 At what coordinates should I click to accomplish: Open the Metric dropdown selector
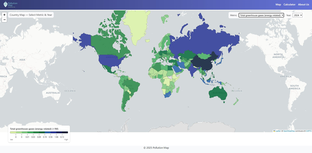[x=261, y=15]
